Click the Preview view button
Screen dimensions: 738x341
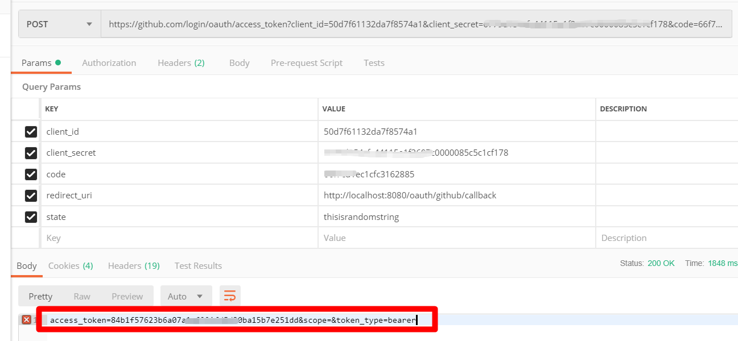click(127, 296)
